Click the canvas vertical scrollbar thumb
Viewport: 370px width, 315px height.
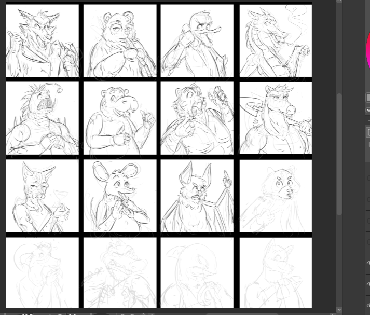tap(339, 154)
